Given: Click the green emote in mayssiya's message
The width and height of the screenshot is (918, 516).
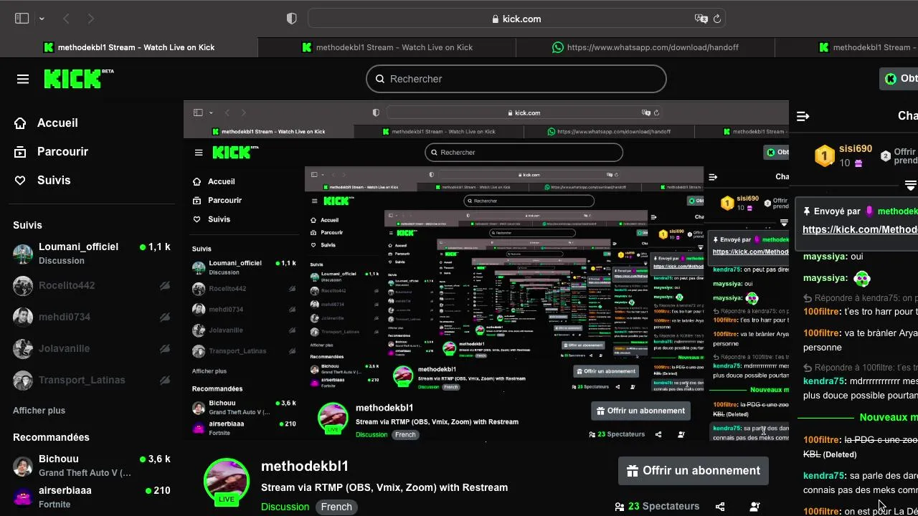Looking at the screenshot, I should [x=861, y=278].
